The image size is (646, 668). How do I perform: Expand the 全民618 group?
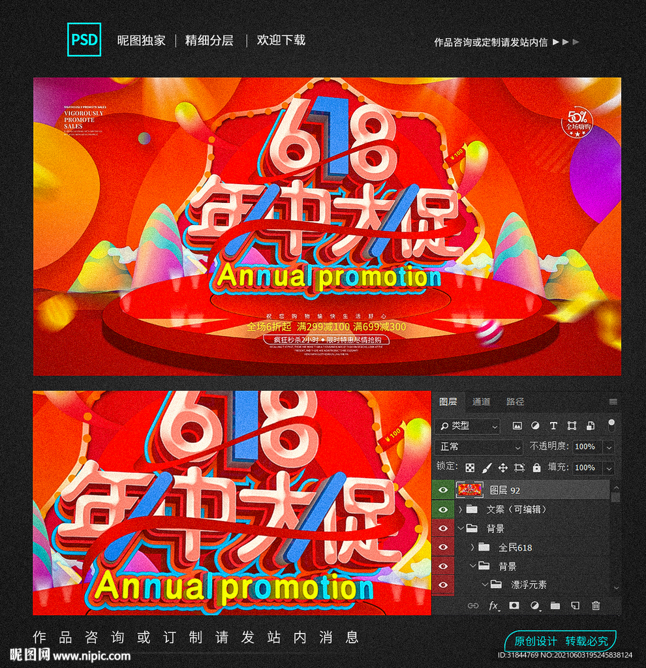coord(472,548)
